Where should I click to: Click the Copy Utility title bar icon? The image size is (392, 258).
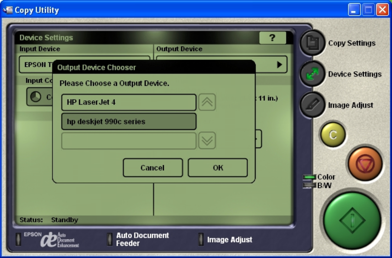pyautogui.click(x=8, y=10)
